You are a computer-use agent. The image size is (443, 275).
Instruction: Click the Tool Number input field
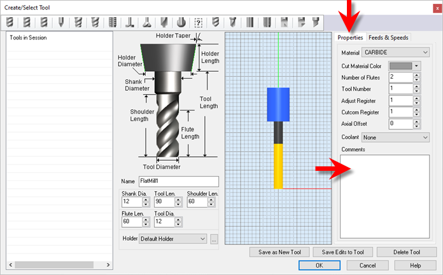click(401, 89)
